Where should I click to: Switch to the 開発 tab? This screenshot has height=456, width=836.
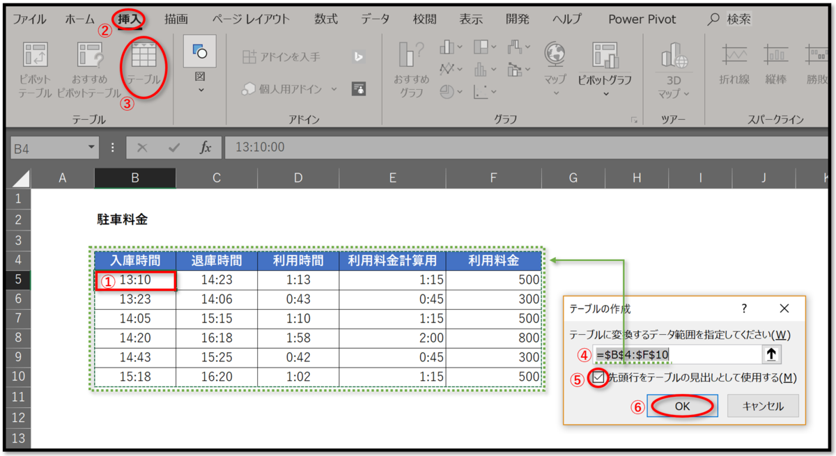517,19
